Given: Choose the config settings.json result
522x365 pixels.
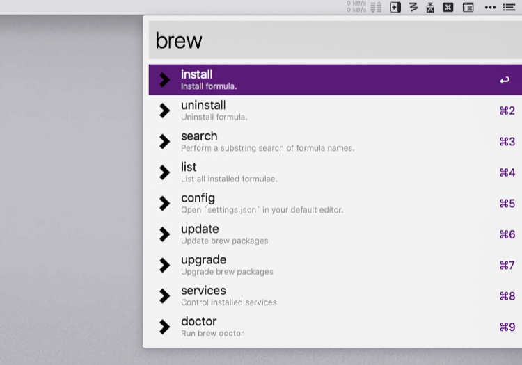Looking at the screenshot, I should tap(335, 204).
